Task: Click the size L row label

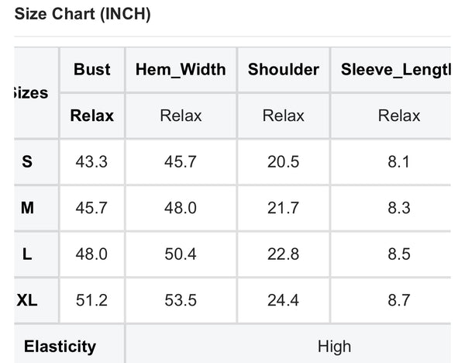Action: coord(28,254)
